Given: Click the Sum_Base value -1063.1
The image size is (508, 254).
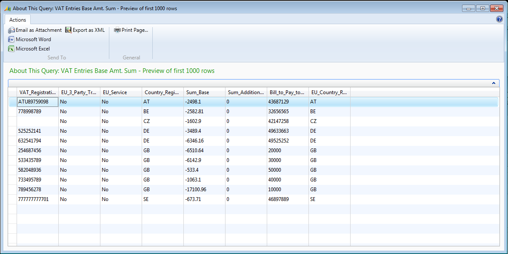Looking at the screenshot, I should coord(205,179).
